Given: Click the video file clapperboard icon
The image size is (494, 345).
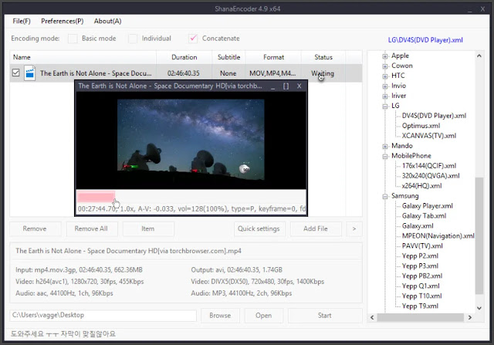Looking at the screenshot, I should [29, 73].
